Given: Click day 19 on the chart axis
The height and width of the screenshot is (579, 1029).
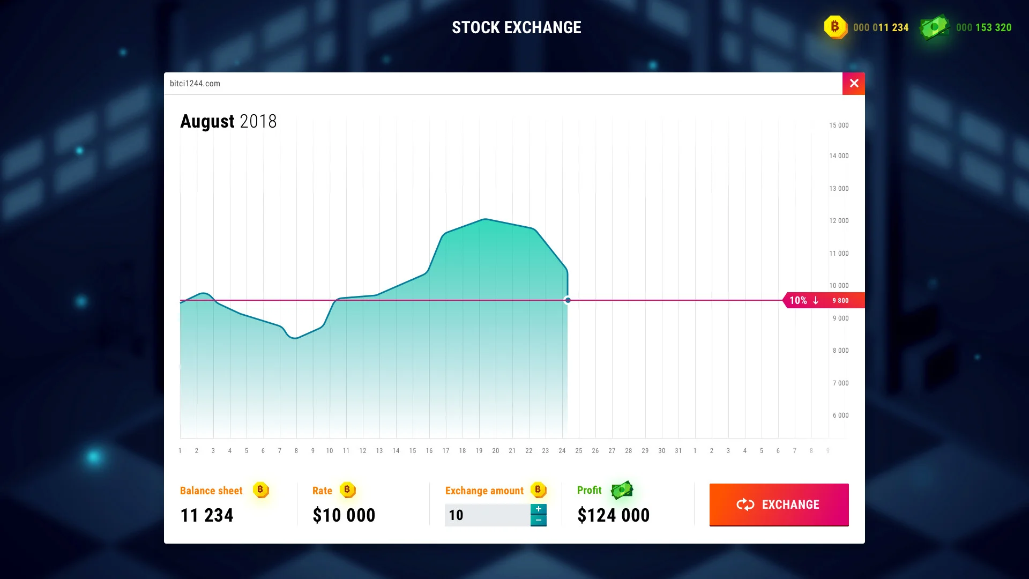Looking at the screenshot, I should pos(479,451).
